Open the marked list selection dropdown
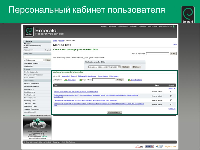The height and width of the screenshot is (150, 200). [x=104, y=67]
